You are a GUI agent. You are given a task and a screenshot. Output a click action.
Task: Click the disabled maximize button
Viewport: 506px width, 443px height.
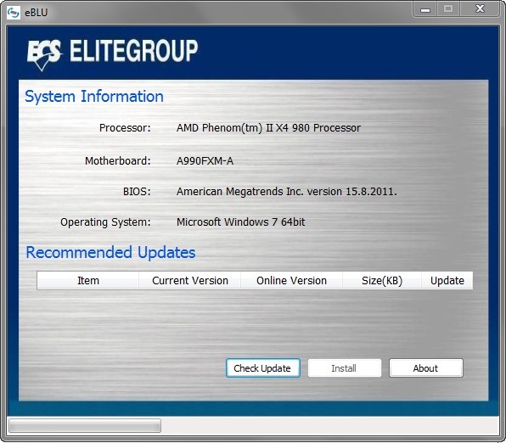tap(448, 9)
